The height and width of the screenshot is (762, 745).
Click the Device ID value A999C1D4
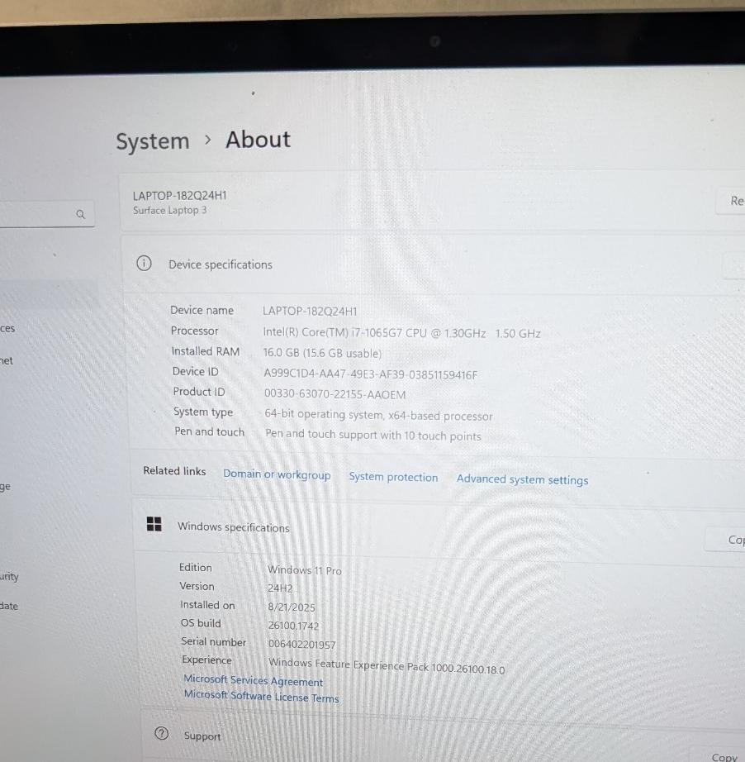(x=371, y=374)
